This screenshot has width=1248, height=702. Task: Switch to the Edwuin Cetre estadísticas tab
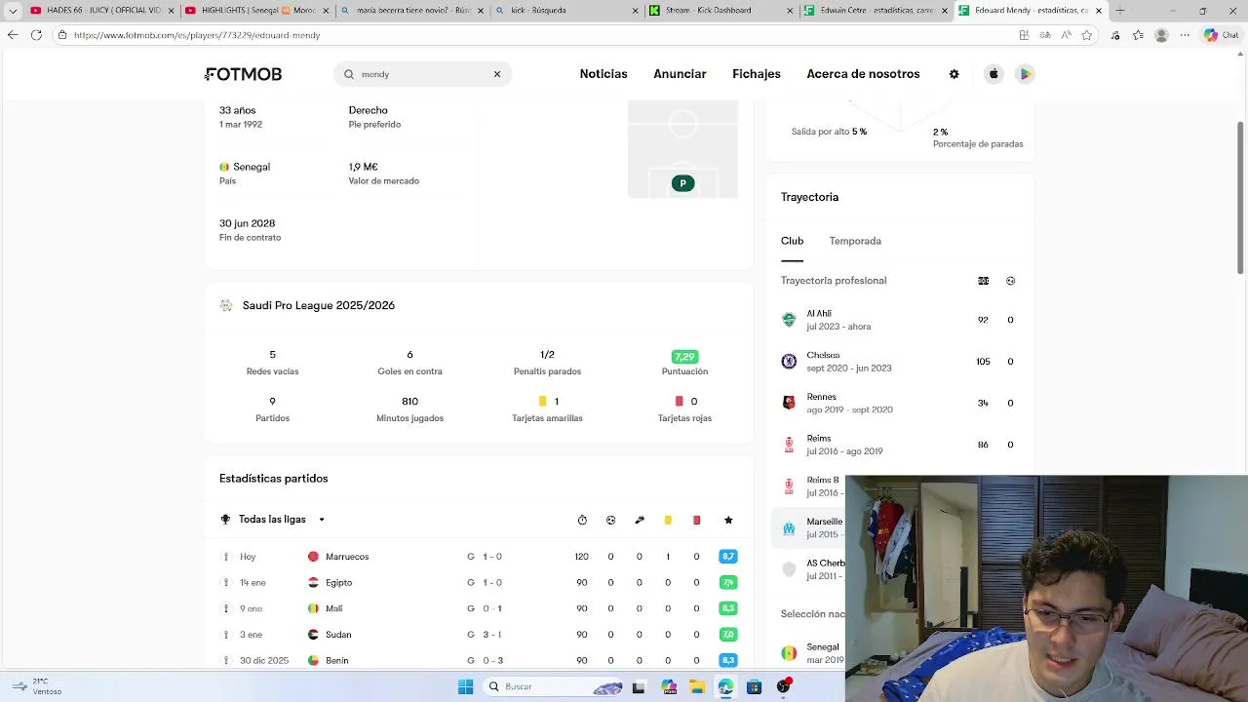pos(874,10)
